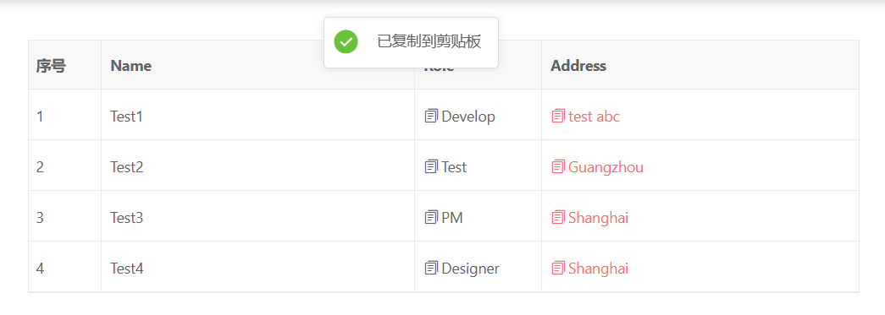Click the green success checkmark icon
The height and width of the screenshot is (315, 885).
click(x=346, y=42)
